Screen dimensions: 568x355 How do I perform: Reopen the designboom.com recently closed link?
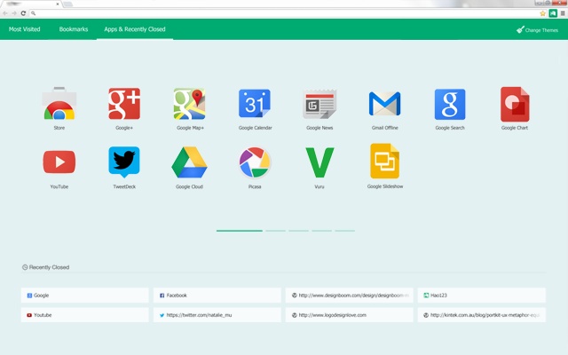click(349, 296)
